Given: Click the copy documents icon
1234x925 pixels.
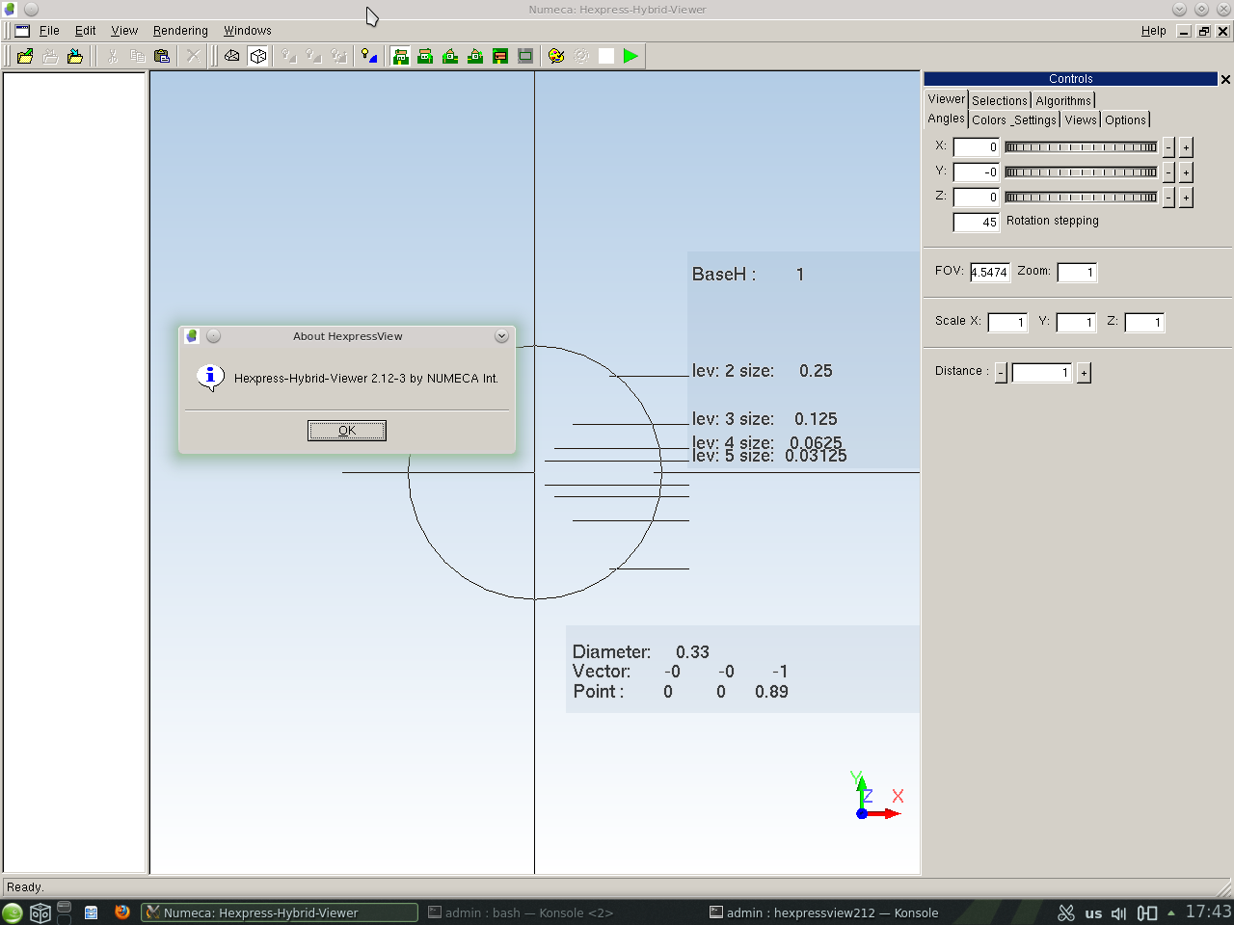Looking at the screenshot, I should [x=137, y=56].
